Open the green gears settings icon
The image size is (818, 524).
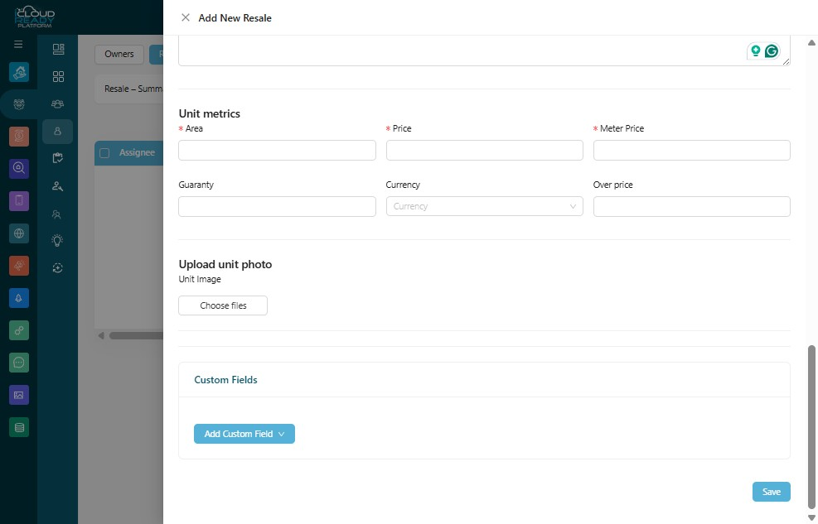(x=19, y=330)
